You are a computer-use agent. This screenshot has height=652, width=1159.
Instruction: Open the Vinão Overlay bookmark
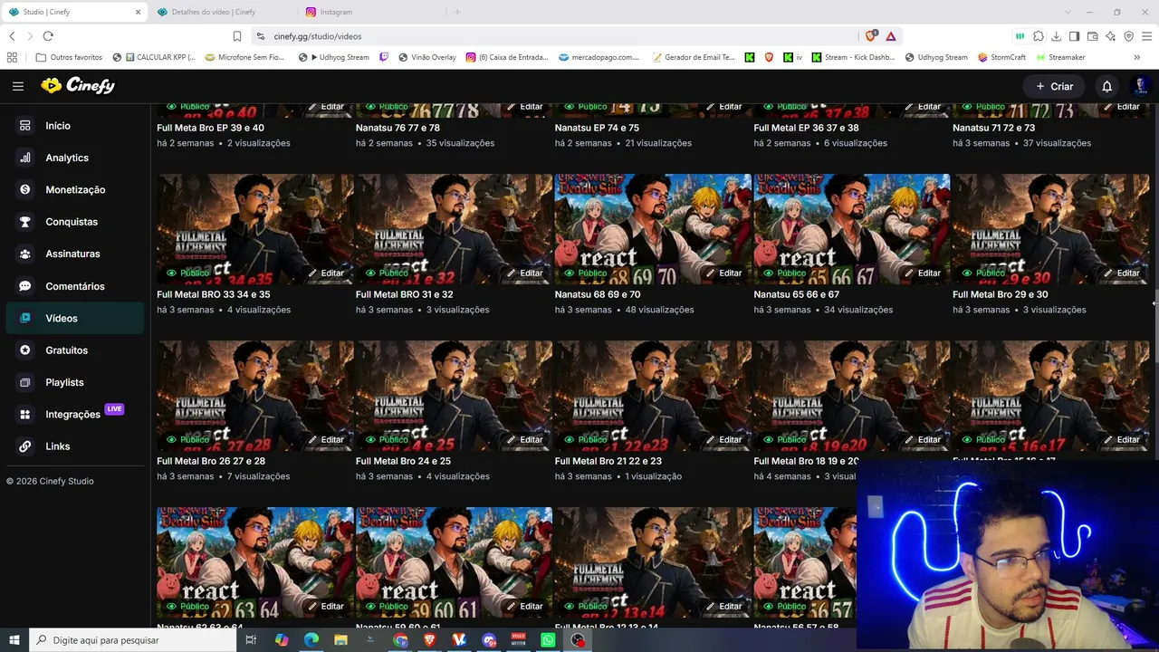tap(426, 57)
